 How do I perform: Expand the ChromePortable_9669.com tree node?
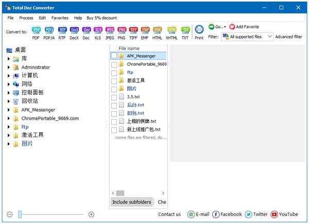pyautogui.click(x=9, y=118)
